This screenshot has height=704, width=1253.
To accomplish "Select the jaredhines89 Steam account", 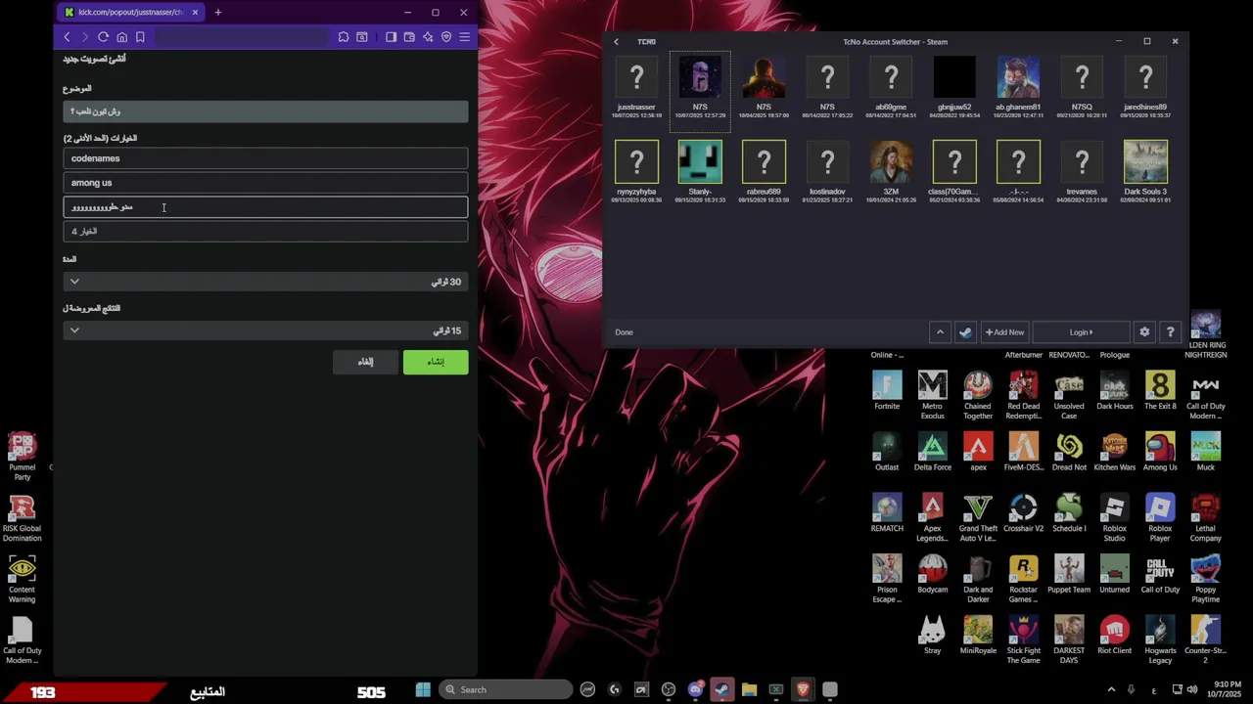I will 1145,86.
